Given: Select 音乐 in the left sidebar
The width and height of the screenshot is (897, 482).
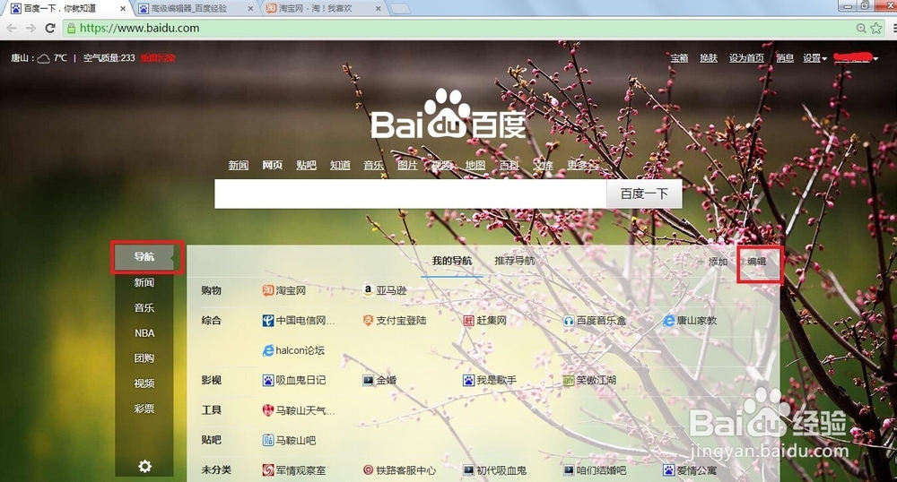Looking at the screenshot, I should point(144,308).
